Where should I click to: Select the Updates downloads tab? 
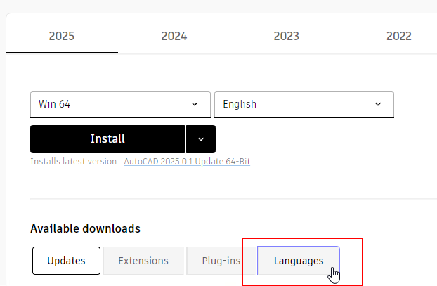point(66,261)
